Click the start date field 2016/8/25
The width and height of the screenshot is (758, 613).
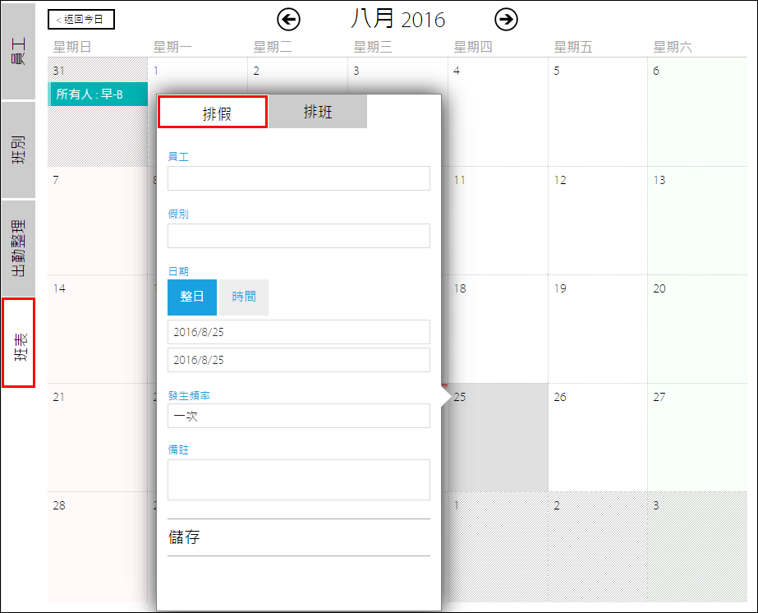pyautogui.click(x=298, y=332)
